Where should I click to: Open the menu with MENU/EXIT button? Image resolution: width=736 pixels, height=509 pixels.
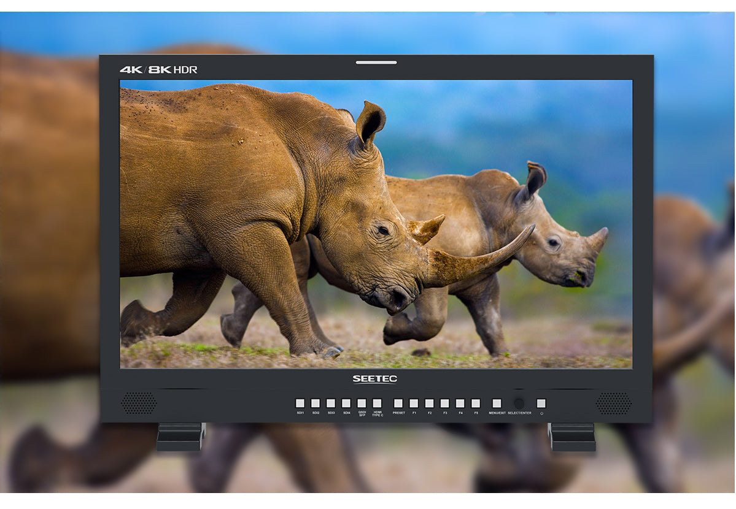point(497,404)
